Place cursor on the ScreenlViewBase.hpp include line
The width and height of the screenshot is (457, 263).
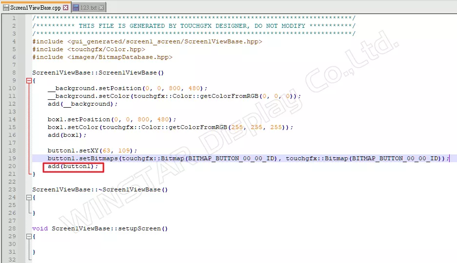click(147, 41)
